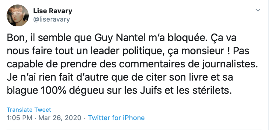269x130 pixels.
Task: Open the tweet options chevron menu
Action: (258, 10)
